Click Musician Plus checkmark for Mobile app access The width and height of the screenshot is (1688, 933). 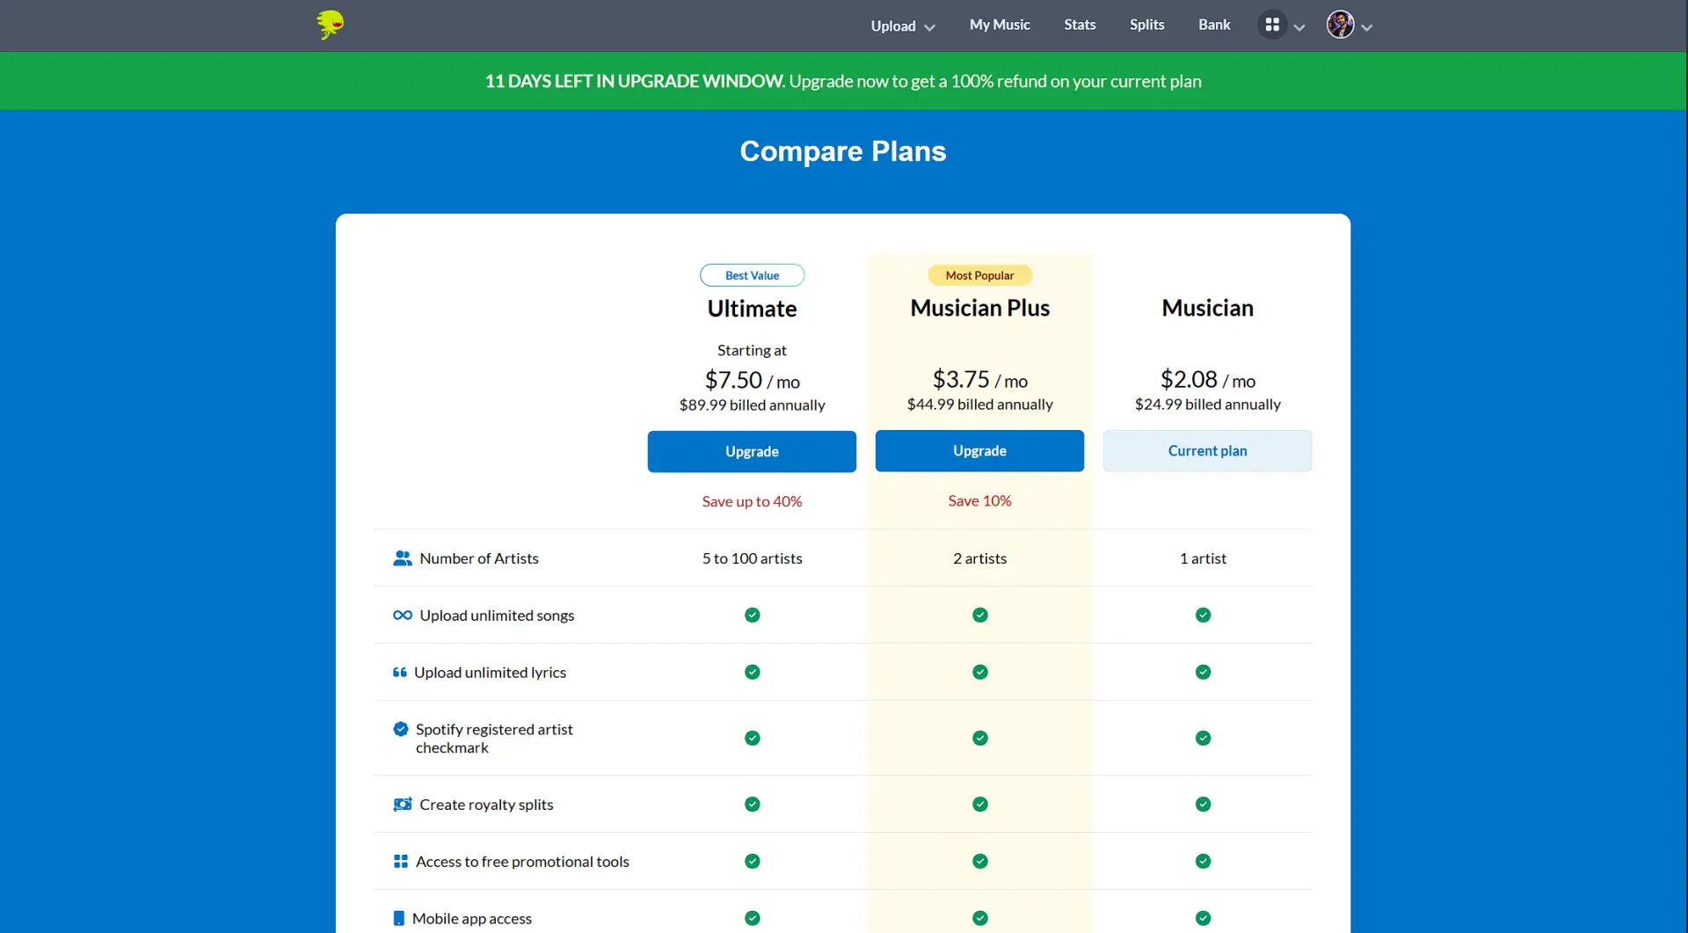coord(980,919)
